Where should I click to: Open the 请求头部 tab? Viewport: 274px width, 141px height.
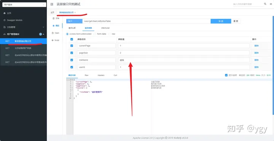72,28
